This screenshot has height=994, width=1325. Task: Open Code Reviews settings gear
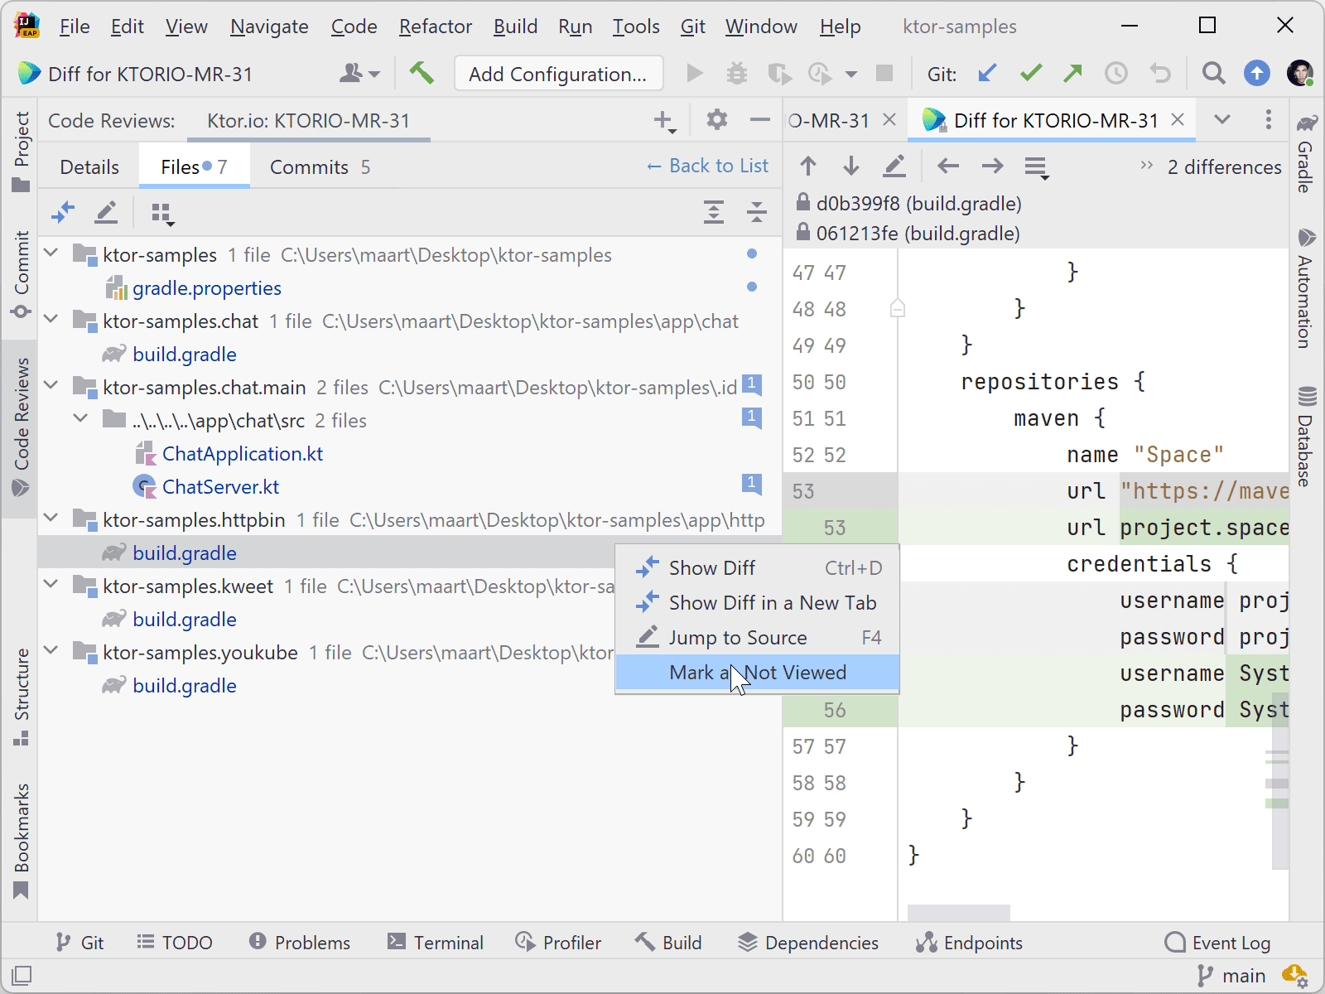click(x=716, y=120)
